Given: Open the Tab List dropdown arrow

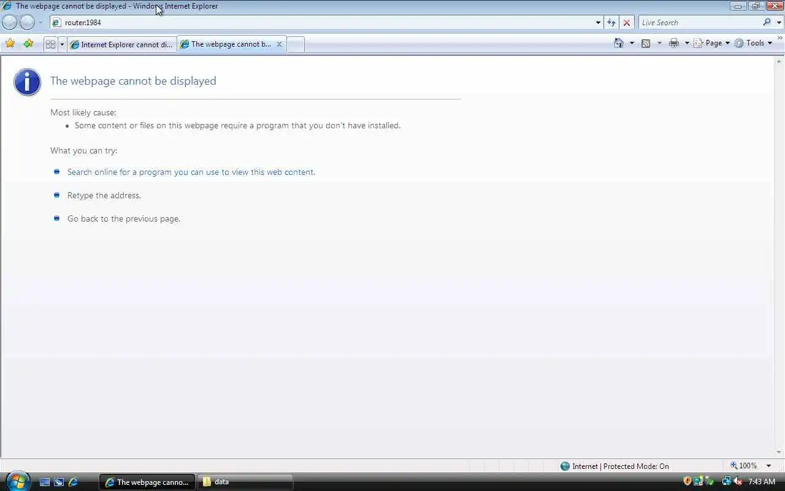Looking at the screenshot, I should pos(61,44).
